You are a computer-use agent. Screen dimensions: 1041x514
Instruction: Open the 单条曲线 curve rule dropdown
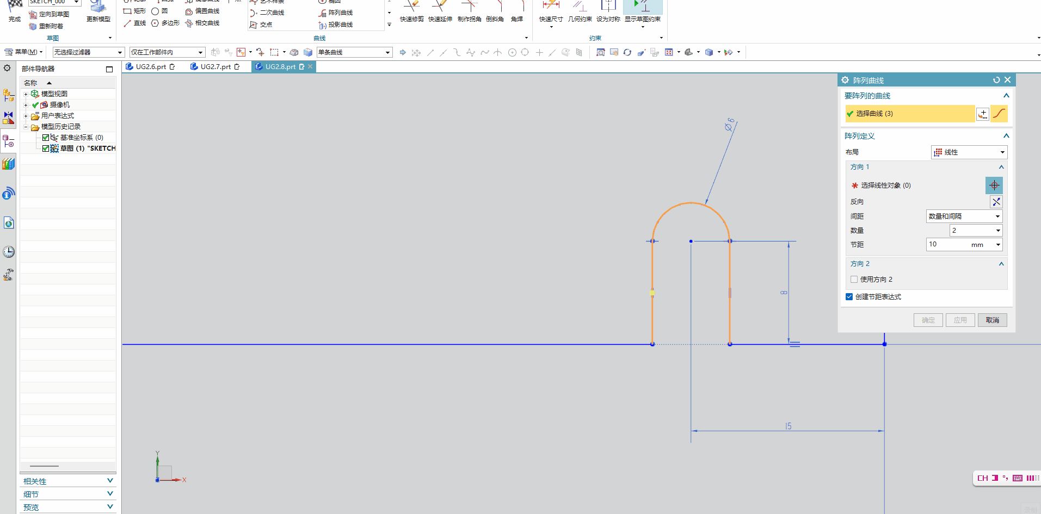click(354, 52)
